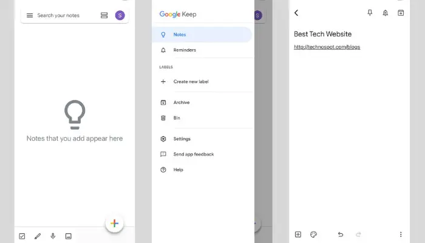Redo the edit in the note

(x=358, y=234)
